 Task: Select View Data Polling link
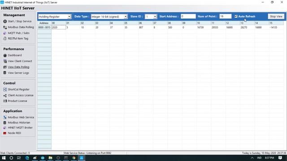(18, 67)
